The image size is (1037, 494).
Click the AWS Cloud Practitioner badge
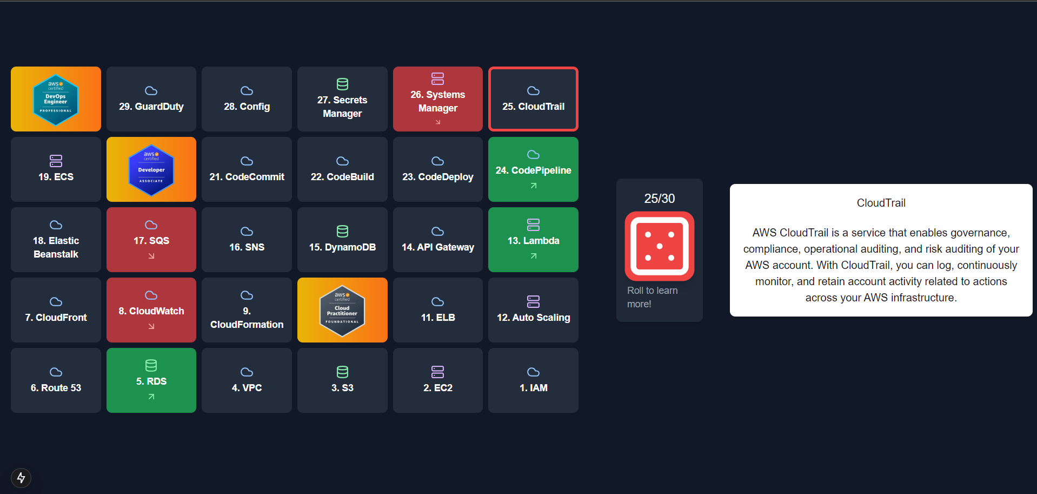click(x=342, y=311)
